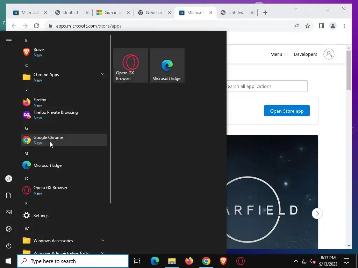Open the user account icon in Start sidebar
The height and width of the screenshot is (268, 358).
[x=9, y=179]
